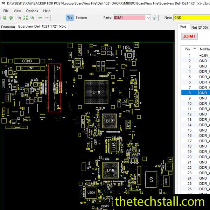Select the U15 component on the board
Screen dimensions: 210x210
point(114,146)
